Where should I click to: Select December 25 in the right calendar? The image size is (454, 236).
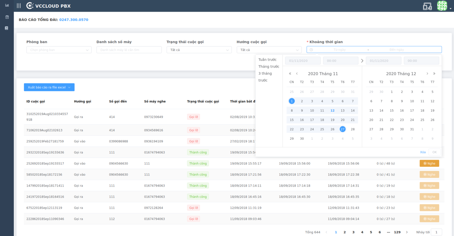coord(422,120)
